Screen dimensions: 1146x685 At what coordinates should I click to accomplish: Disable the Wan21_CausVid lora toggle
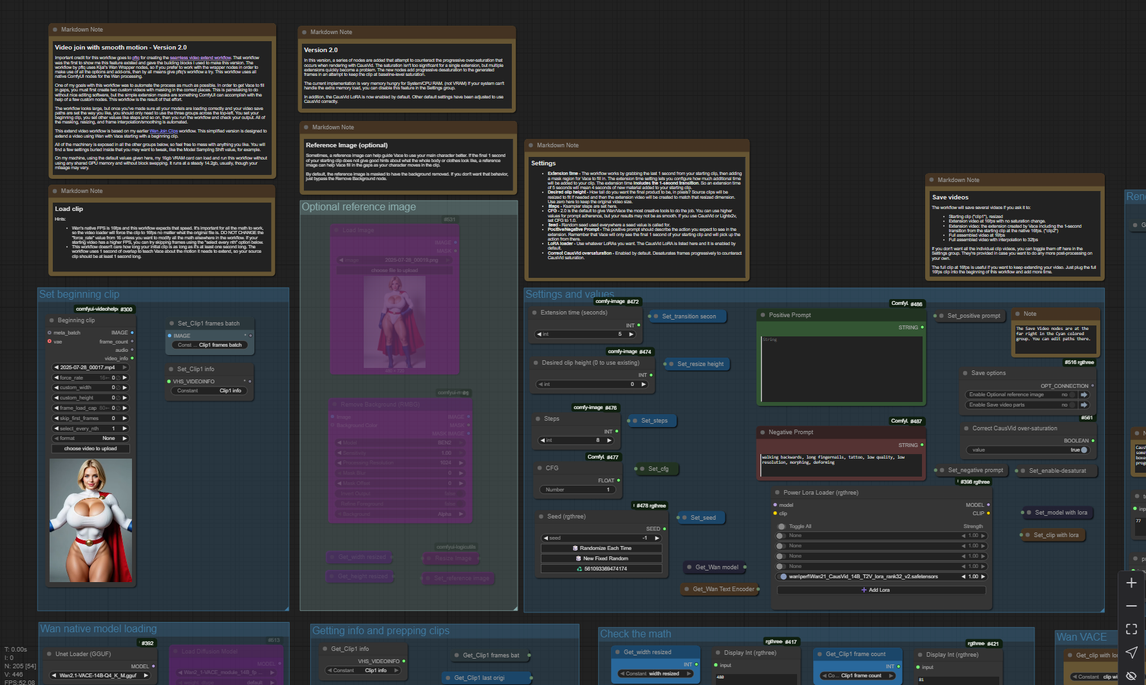pos(782,577)
